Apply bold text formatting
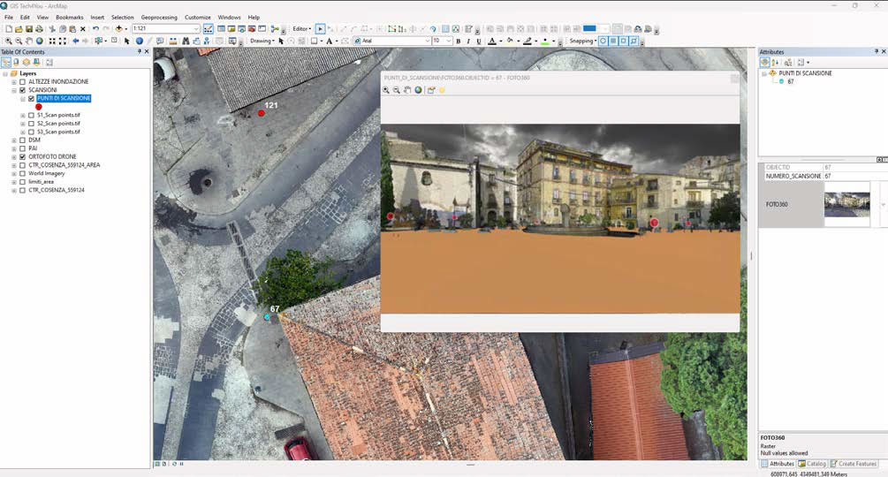888x477 pixels. 459,42
